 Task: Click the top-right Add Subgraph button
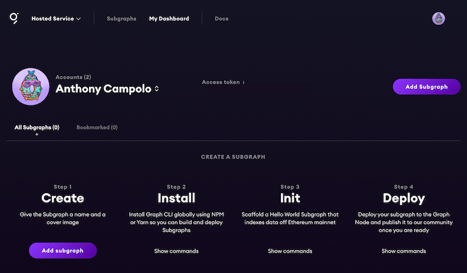pos(427,87)
